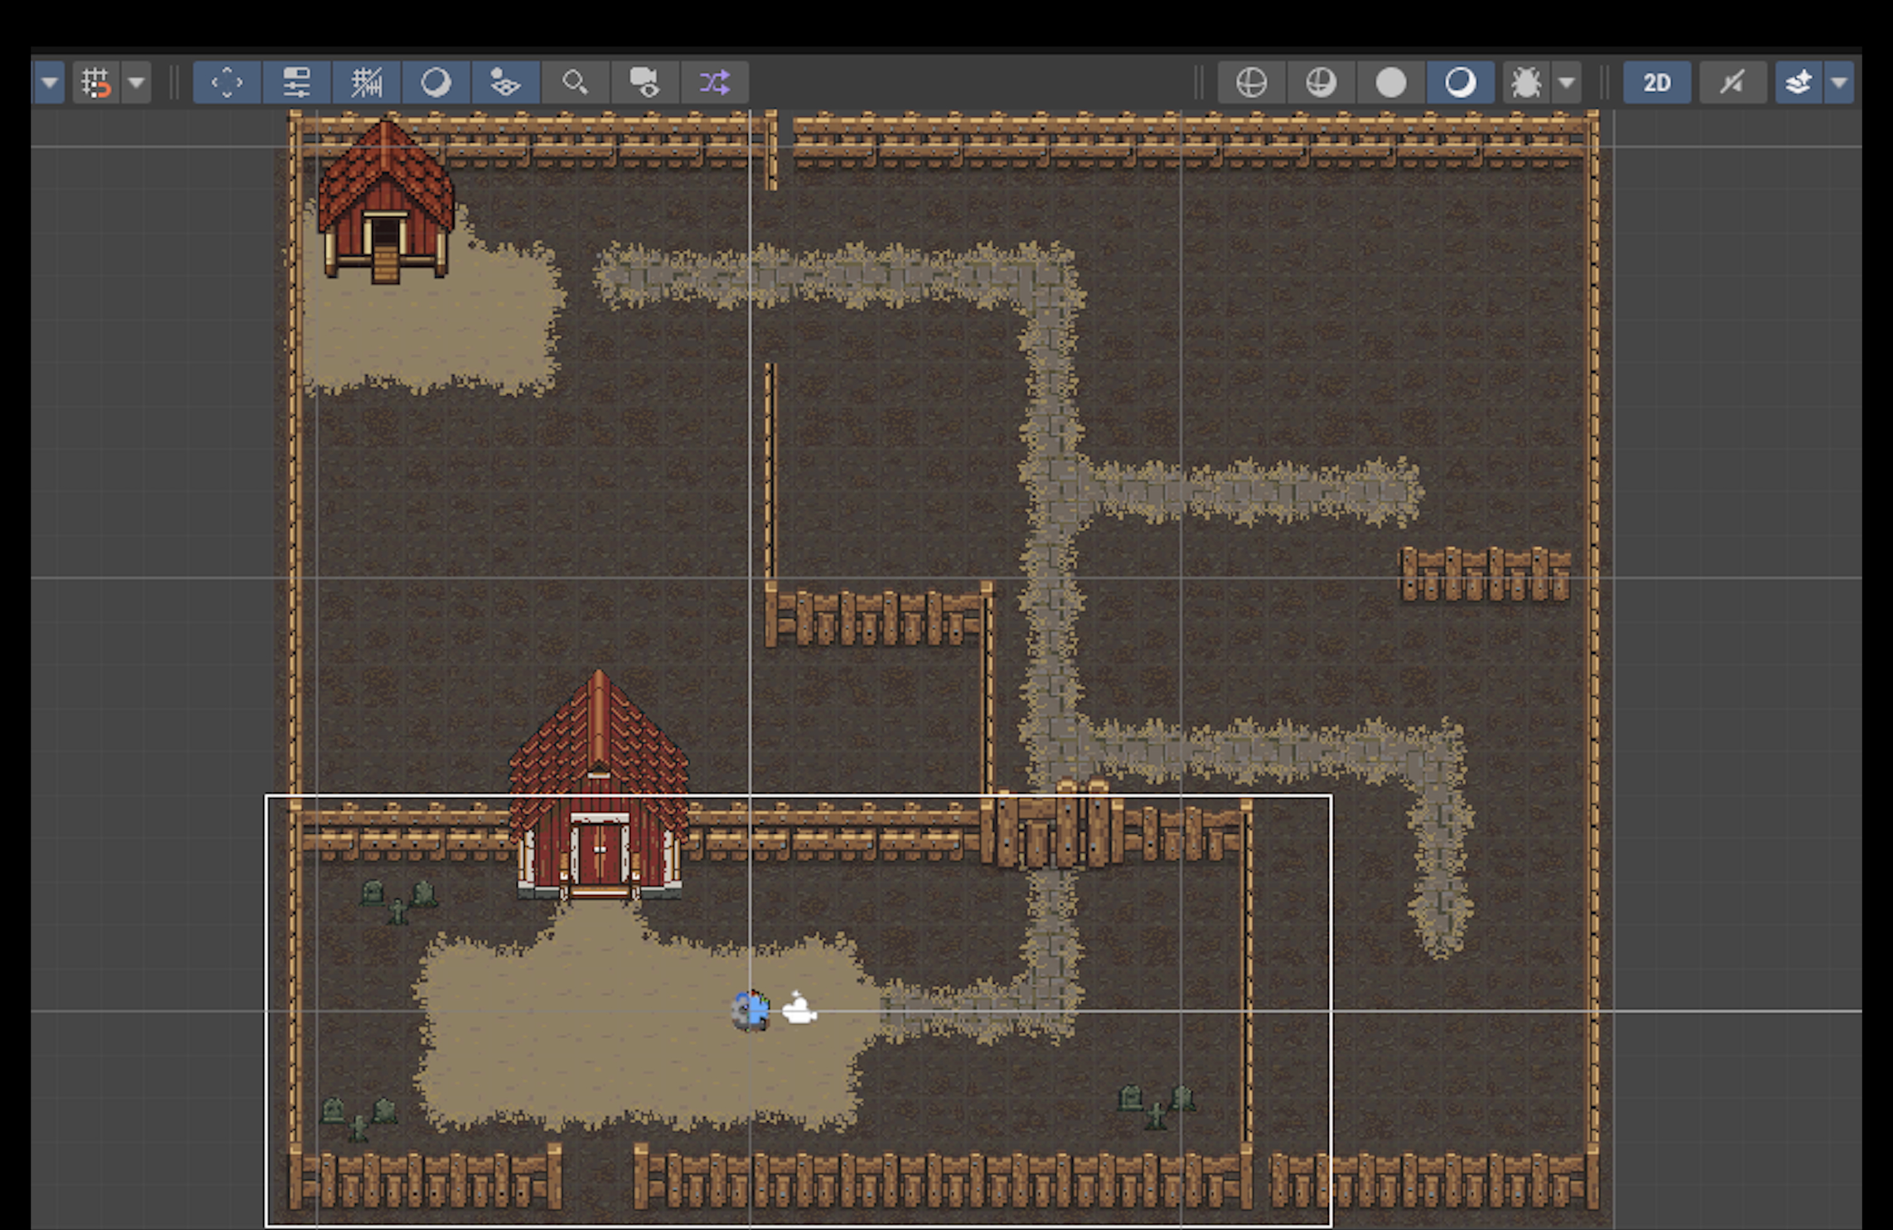
Task: Click the purple shuffle arrows icon
Action: pos(714,83)
